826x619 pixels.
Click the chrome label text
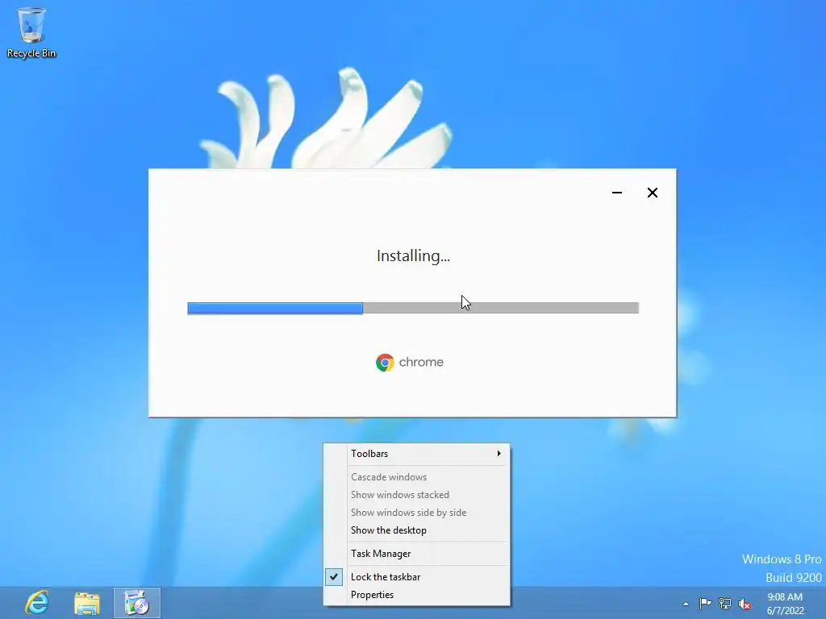(x=421, y=362)
